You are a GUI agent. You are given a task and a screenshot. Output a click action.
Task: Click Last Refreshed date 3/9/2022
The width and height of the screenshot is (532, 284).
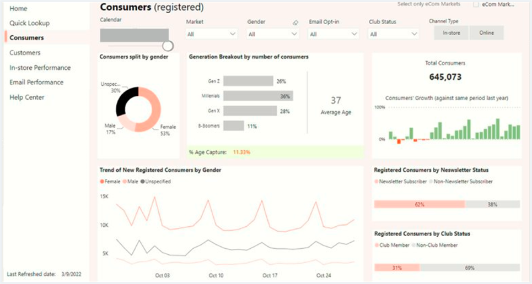tap(71, 274)
